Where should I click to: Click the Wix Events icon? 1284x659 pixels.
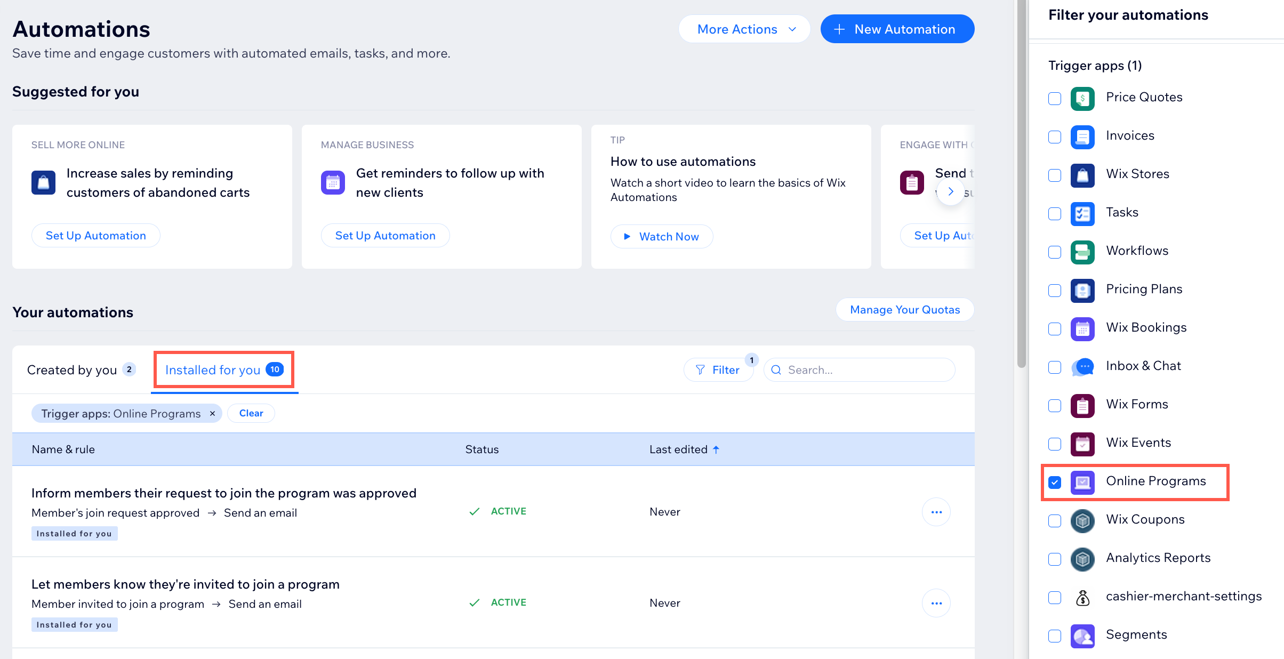(1082, 444)
